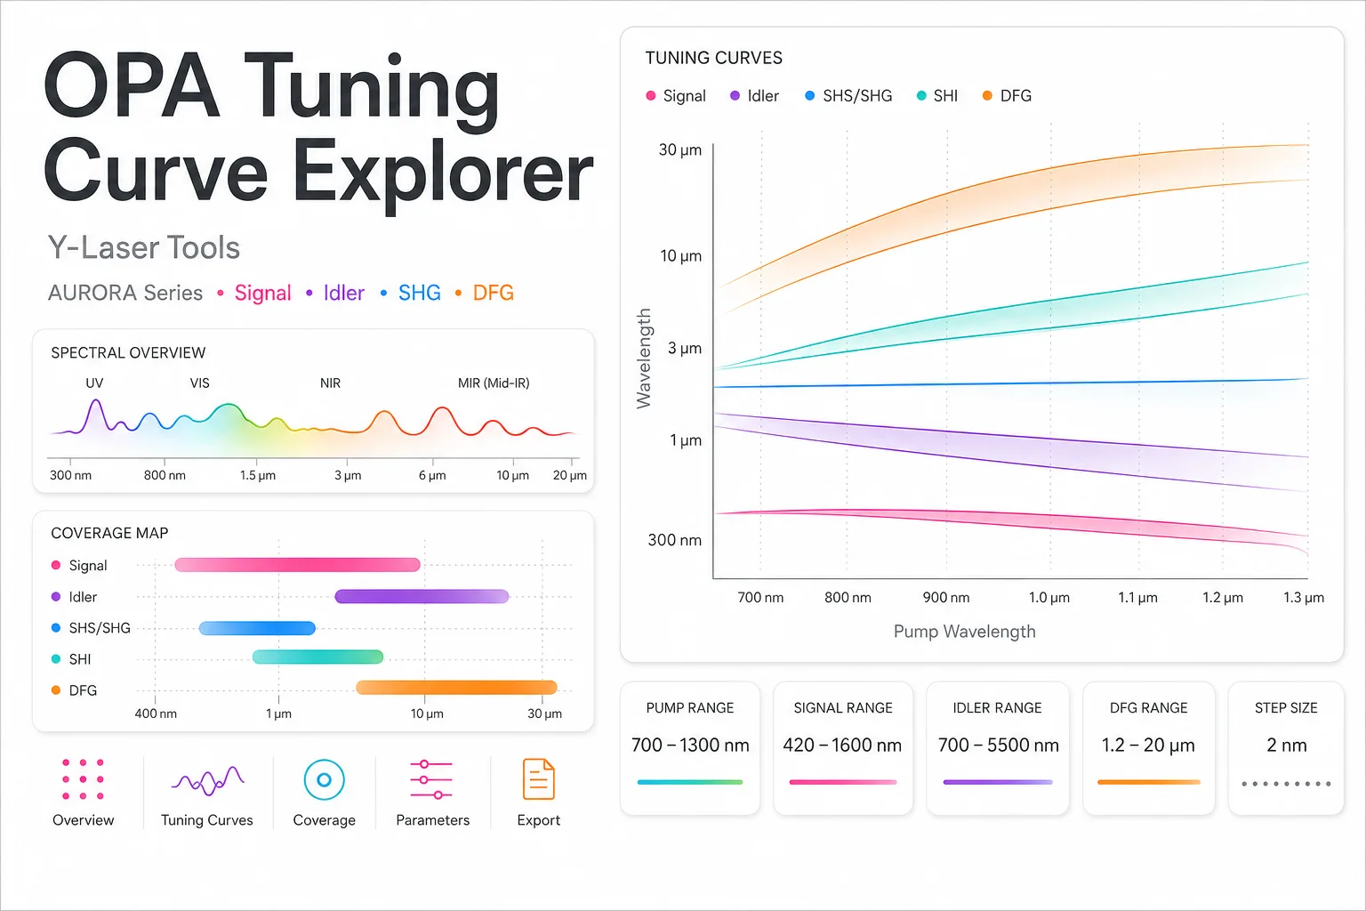Click the Y-Laser Tools subtitle
Screen dimensions: 1366x911
(x=144, y=247)
